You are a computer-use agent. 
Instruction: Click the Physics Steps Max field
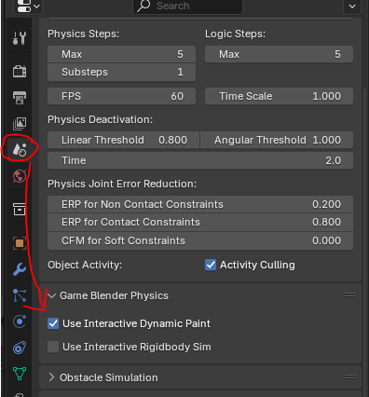coord(121,54)
